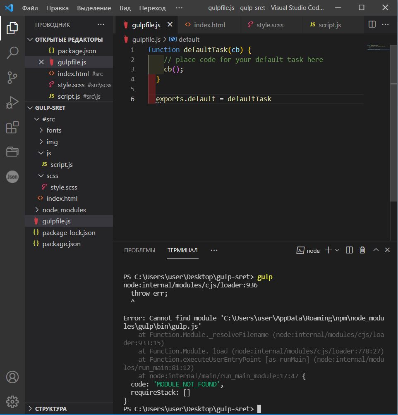Open the Переход menu
The height and width of the screenshot is (415, 398).
coord(153,8)
